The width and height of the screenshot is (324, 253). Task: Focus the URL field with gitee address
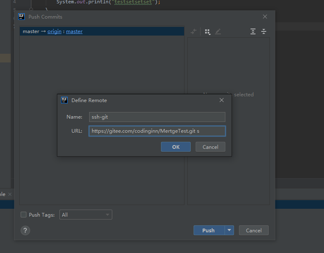[157, 131]
